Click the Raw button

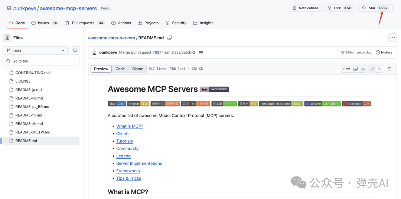[x=346, y=69]
